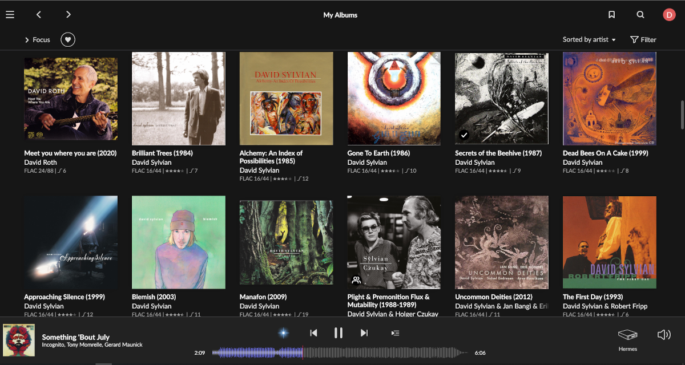Screen dimensions: 685x365
Task: Toggle the selection checkmark on Secrets of the Beehive
Action: pos(464,135)
